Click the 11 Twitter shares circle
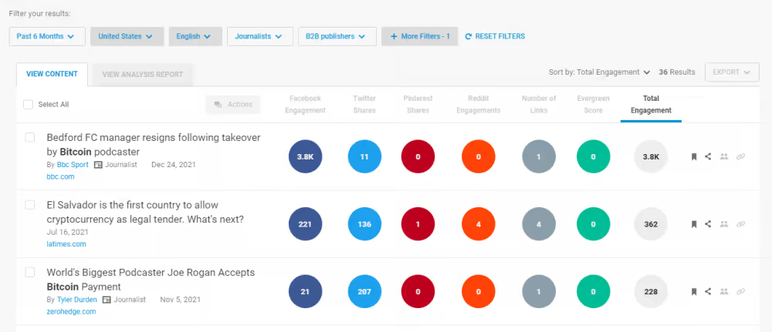 tap(364, 156)
